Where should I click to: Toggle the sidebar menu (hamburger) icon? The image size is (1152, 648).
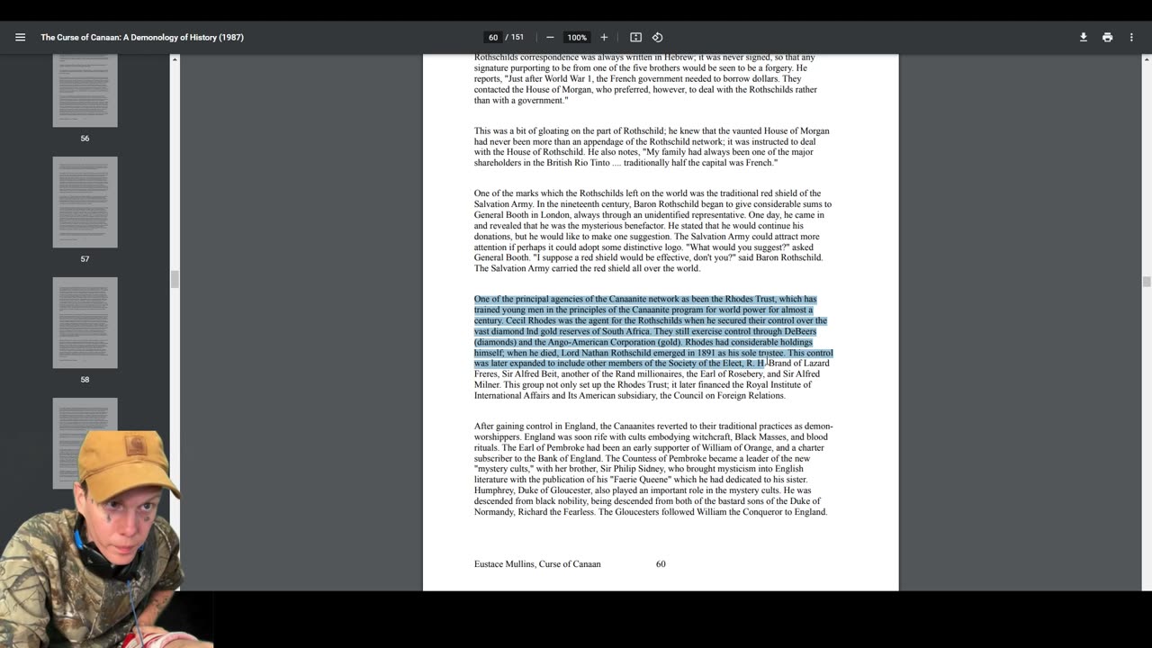tap(20, 37)
